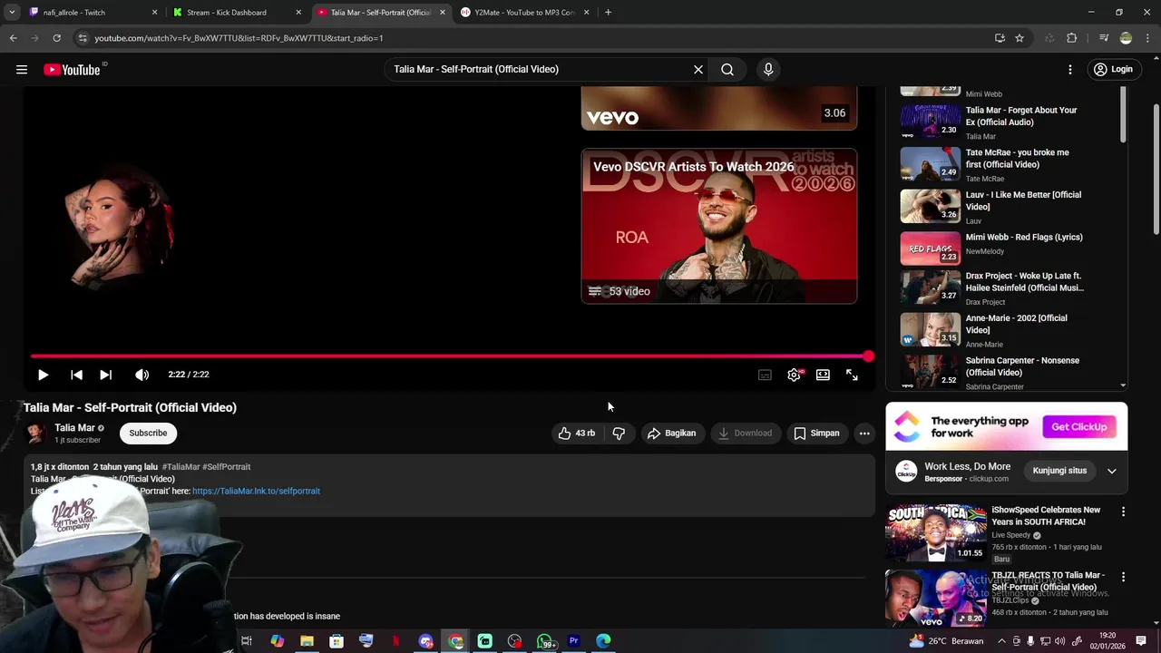Show hidden system tray icons

[x=1001, y=641]
